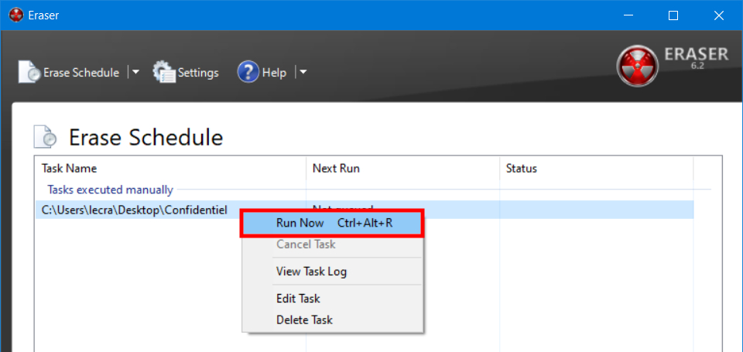The image size is (743, 352).
Task: Minimize the Eraser window
Action: 628,15
